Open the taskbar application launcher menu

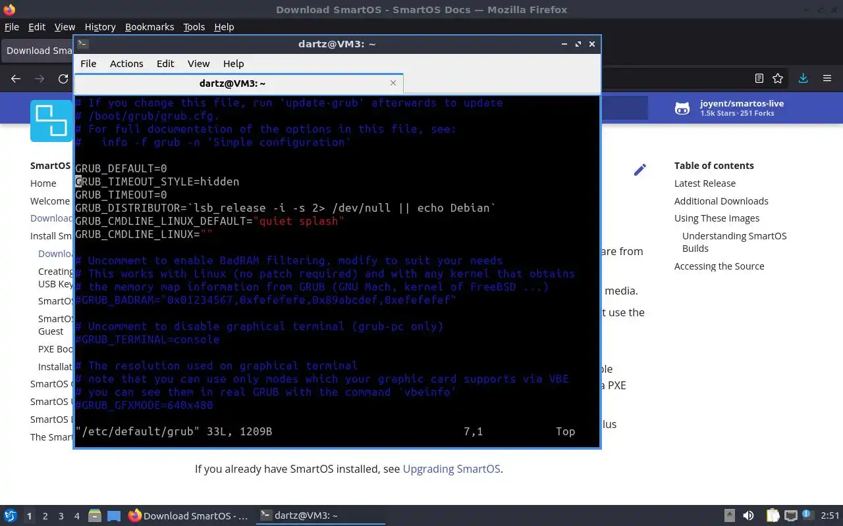click(x=10, y=516)
